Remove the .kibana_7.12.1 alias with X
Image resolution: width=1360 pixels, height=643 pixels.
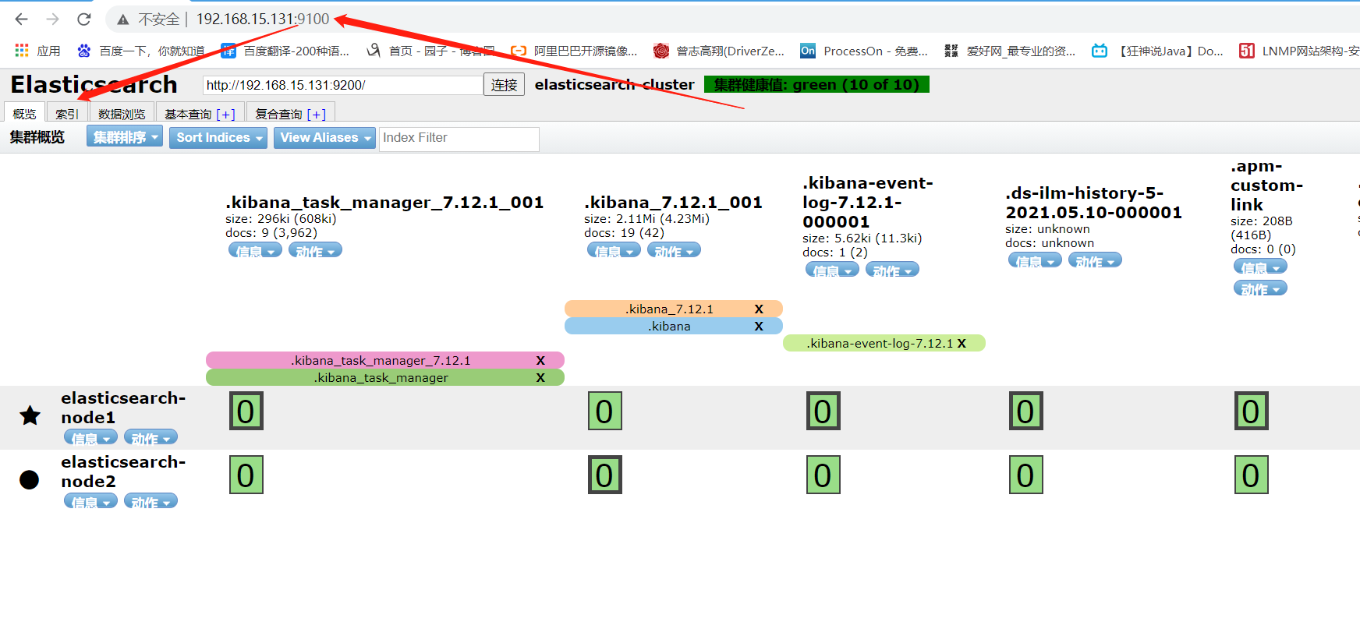[x=759, y=309]
